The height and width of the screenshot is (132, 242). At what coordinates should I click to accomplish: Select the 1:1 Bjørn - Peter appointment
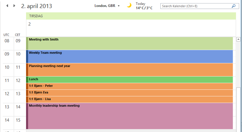point(130,86)
